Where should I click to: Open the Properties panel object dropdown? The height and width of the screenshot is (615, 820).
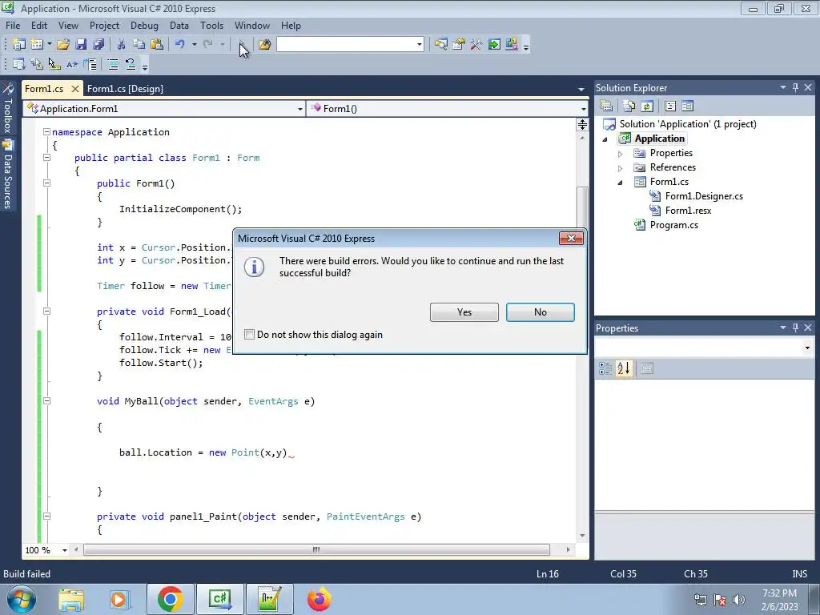tap(807, 348)
